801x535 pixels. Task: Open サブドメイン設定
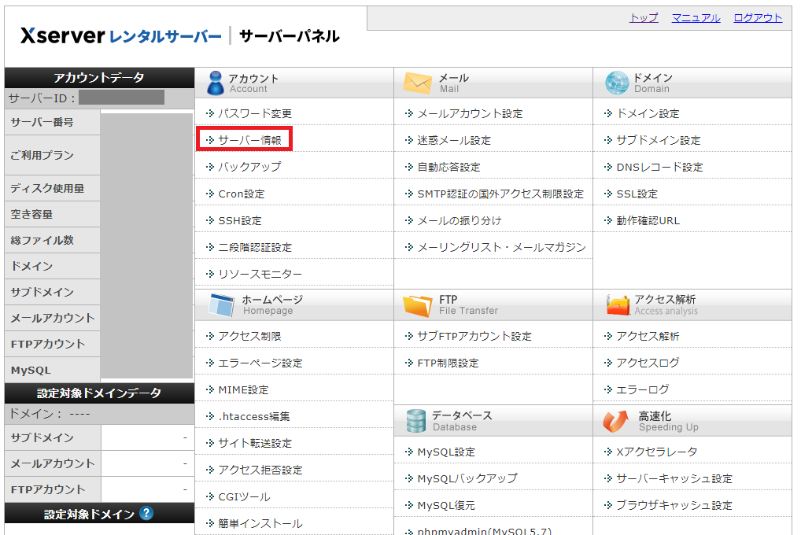(x=659, y=140)
